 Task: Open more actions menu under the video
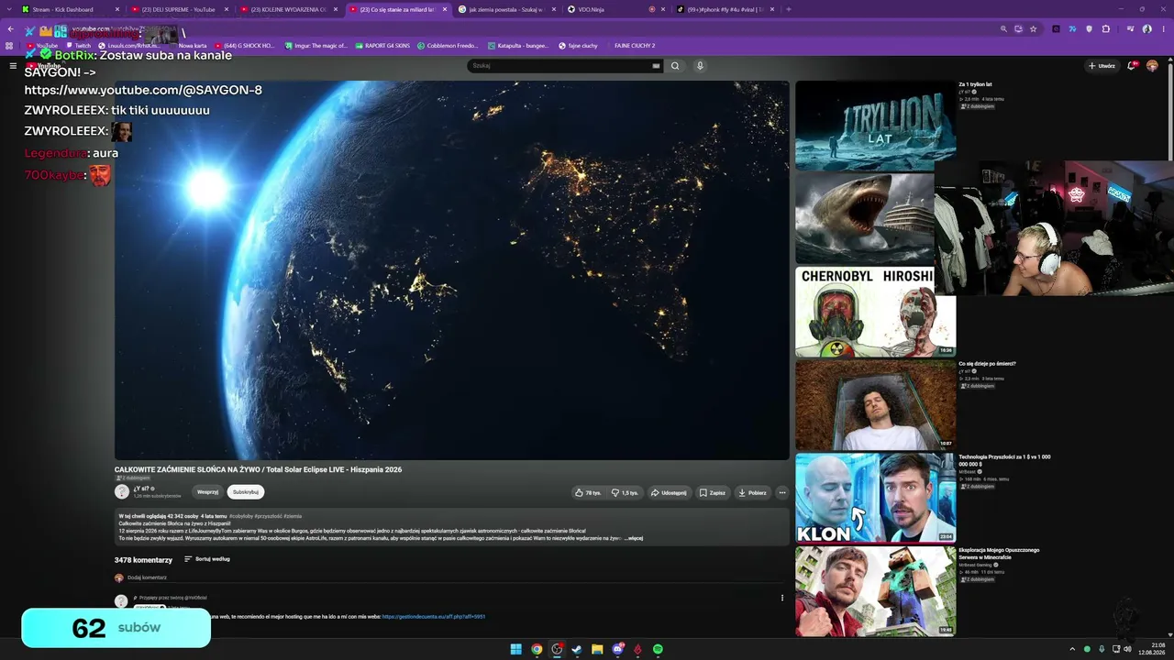click(x=782, y=492)
